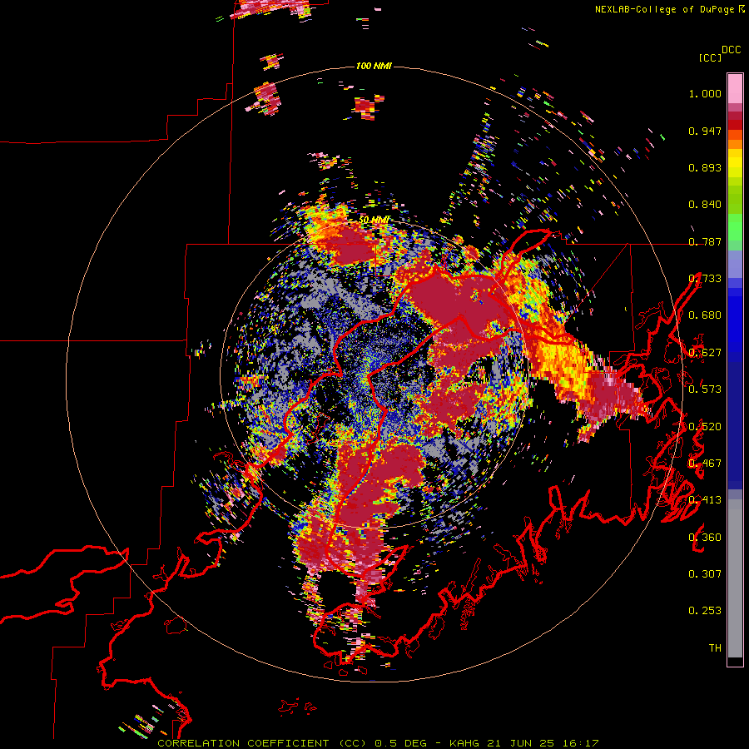Click the DCC label above color scale
749x749 pixels.
click(731, 50)
